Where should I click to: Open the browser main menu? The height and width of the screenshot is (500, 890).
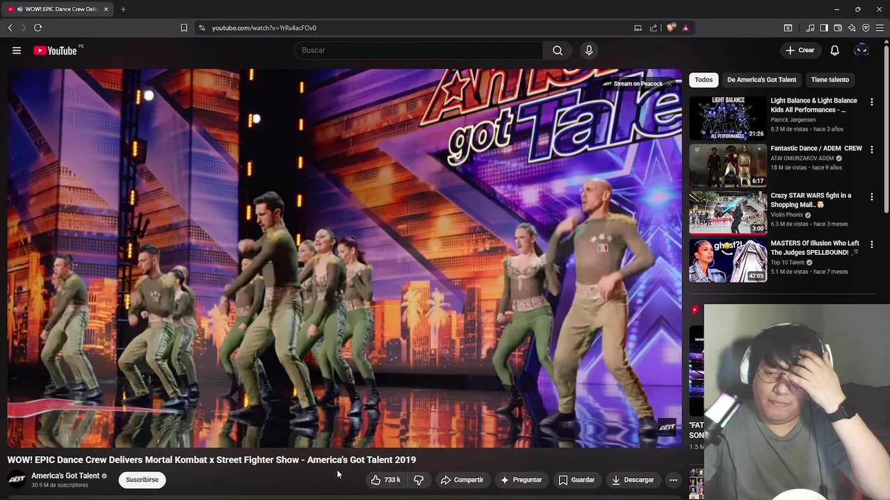coord(880,28)
